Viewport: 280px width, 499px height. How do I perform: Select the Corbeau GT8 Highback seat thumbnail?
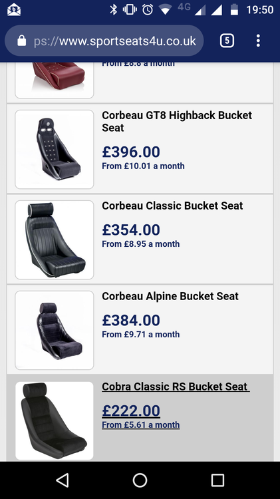click(x=55, y=149)
